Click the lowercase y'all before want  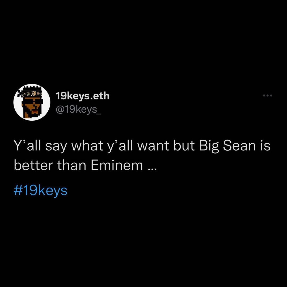pyautogui.click(x=120, y=147)
